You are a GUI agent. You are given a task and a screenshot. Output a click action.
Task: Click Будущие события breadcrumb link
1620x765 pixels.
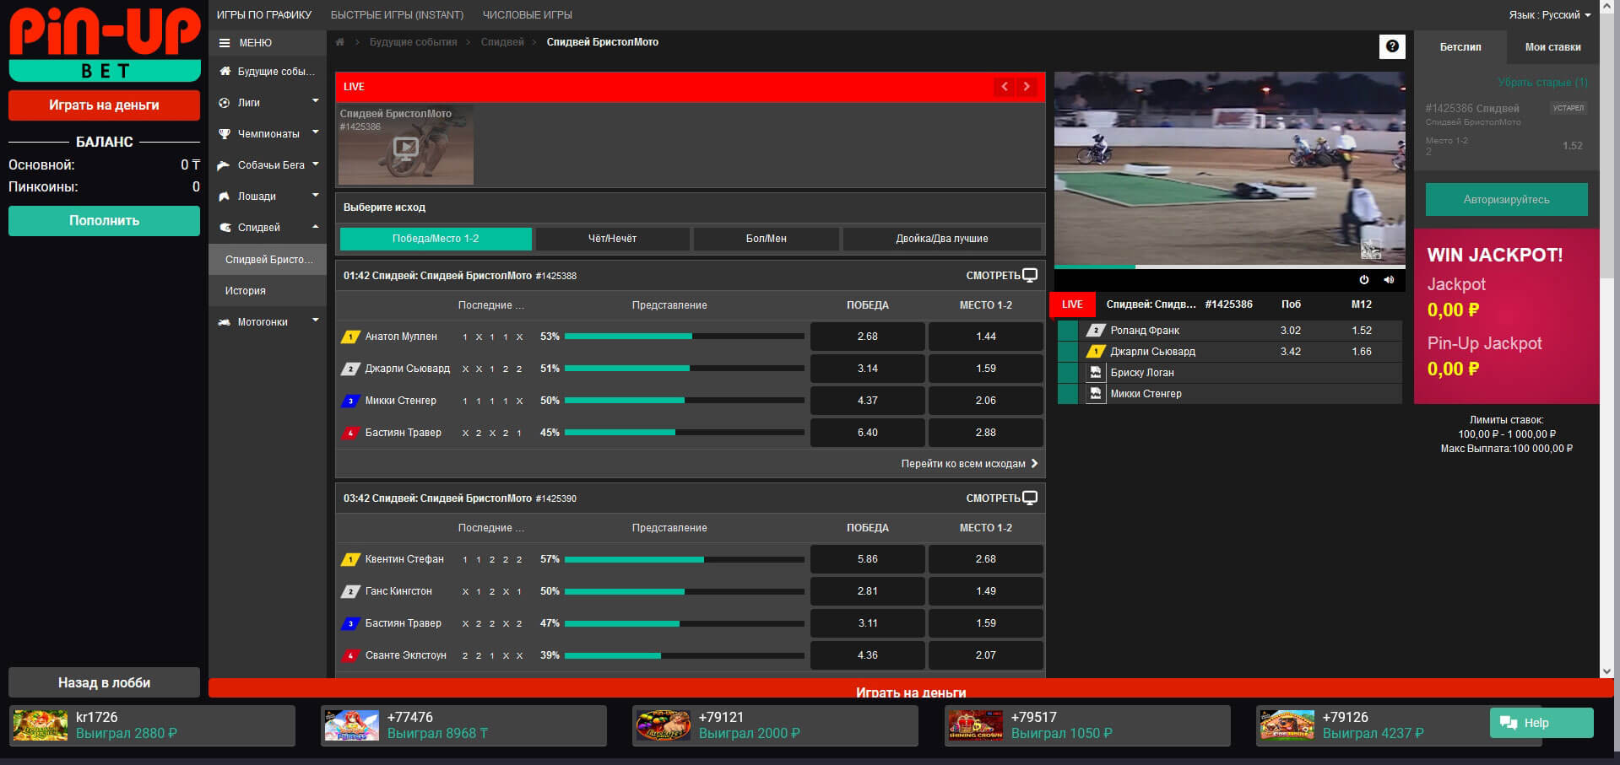tap(413, 42)
